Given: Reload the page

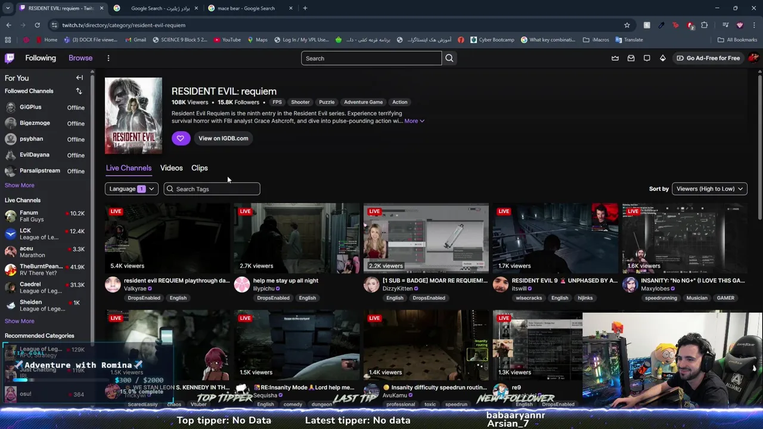Looking at the screenshot, I should tap(37, 25).
